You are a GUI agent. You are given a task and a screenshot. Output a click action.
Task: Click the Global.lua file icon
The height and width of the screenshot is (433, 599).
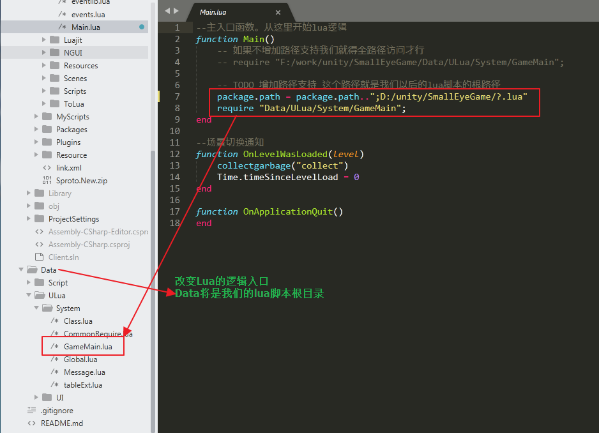[55, 360]
